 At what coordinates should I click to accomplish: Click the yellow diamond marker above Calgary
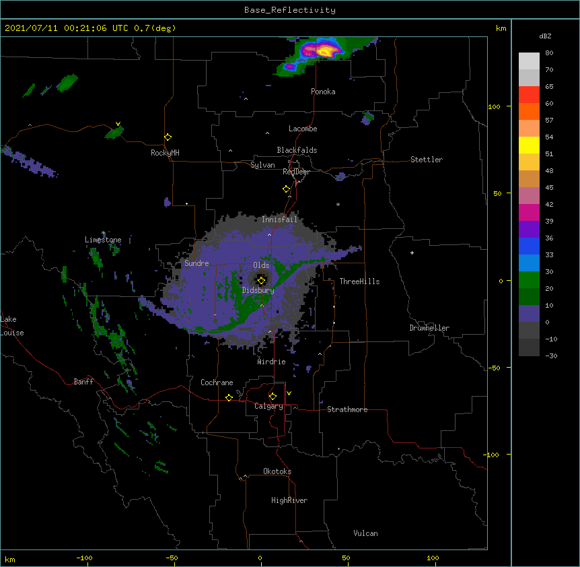click(x=273, y=396)
